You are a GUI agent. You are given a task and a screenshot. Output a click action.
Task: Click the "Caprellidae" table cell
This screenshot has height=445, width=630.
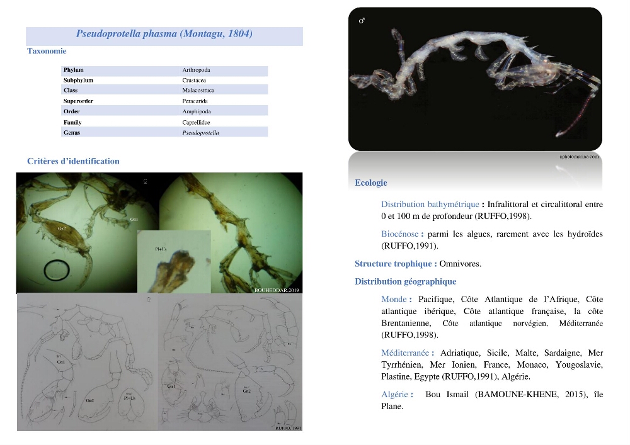coord(196,122)
